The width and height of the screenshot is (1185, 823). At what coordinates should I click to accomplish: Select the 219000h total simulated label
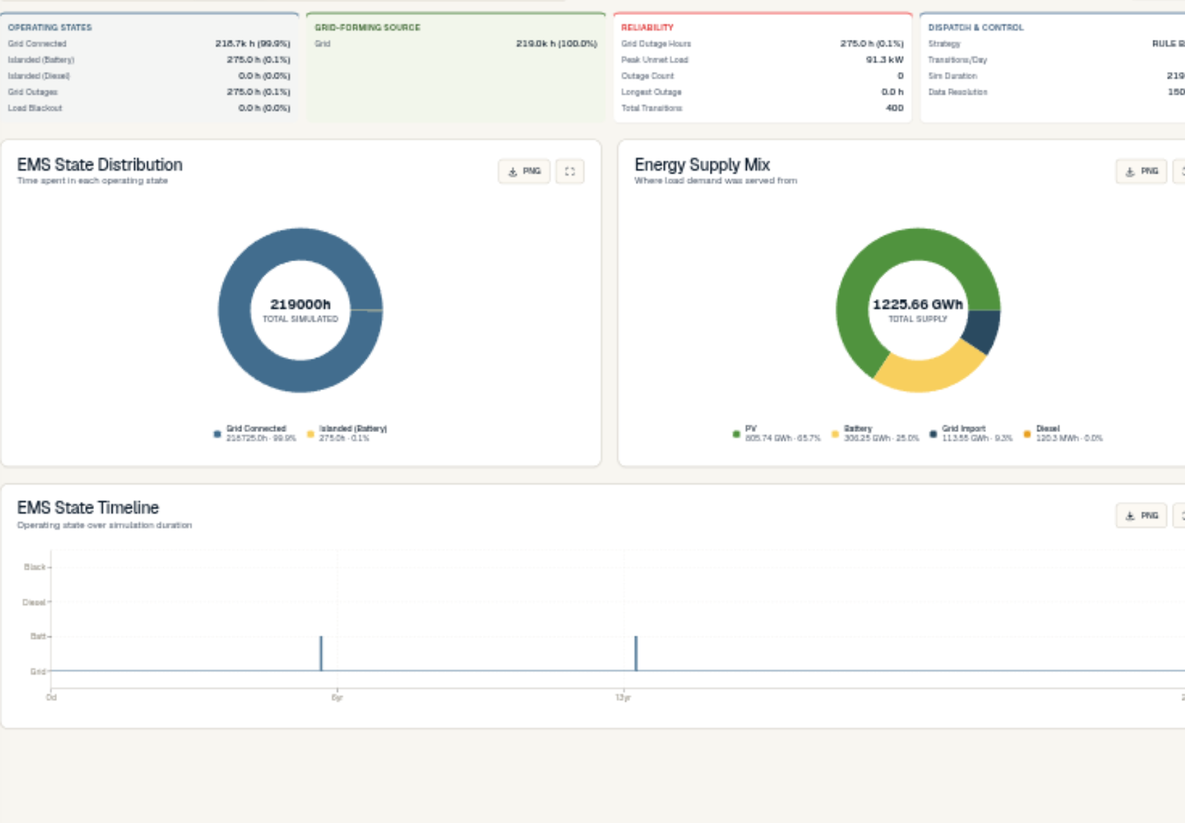click(300, 305)
